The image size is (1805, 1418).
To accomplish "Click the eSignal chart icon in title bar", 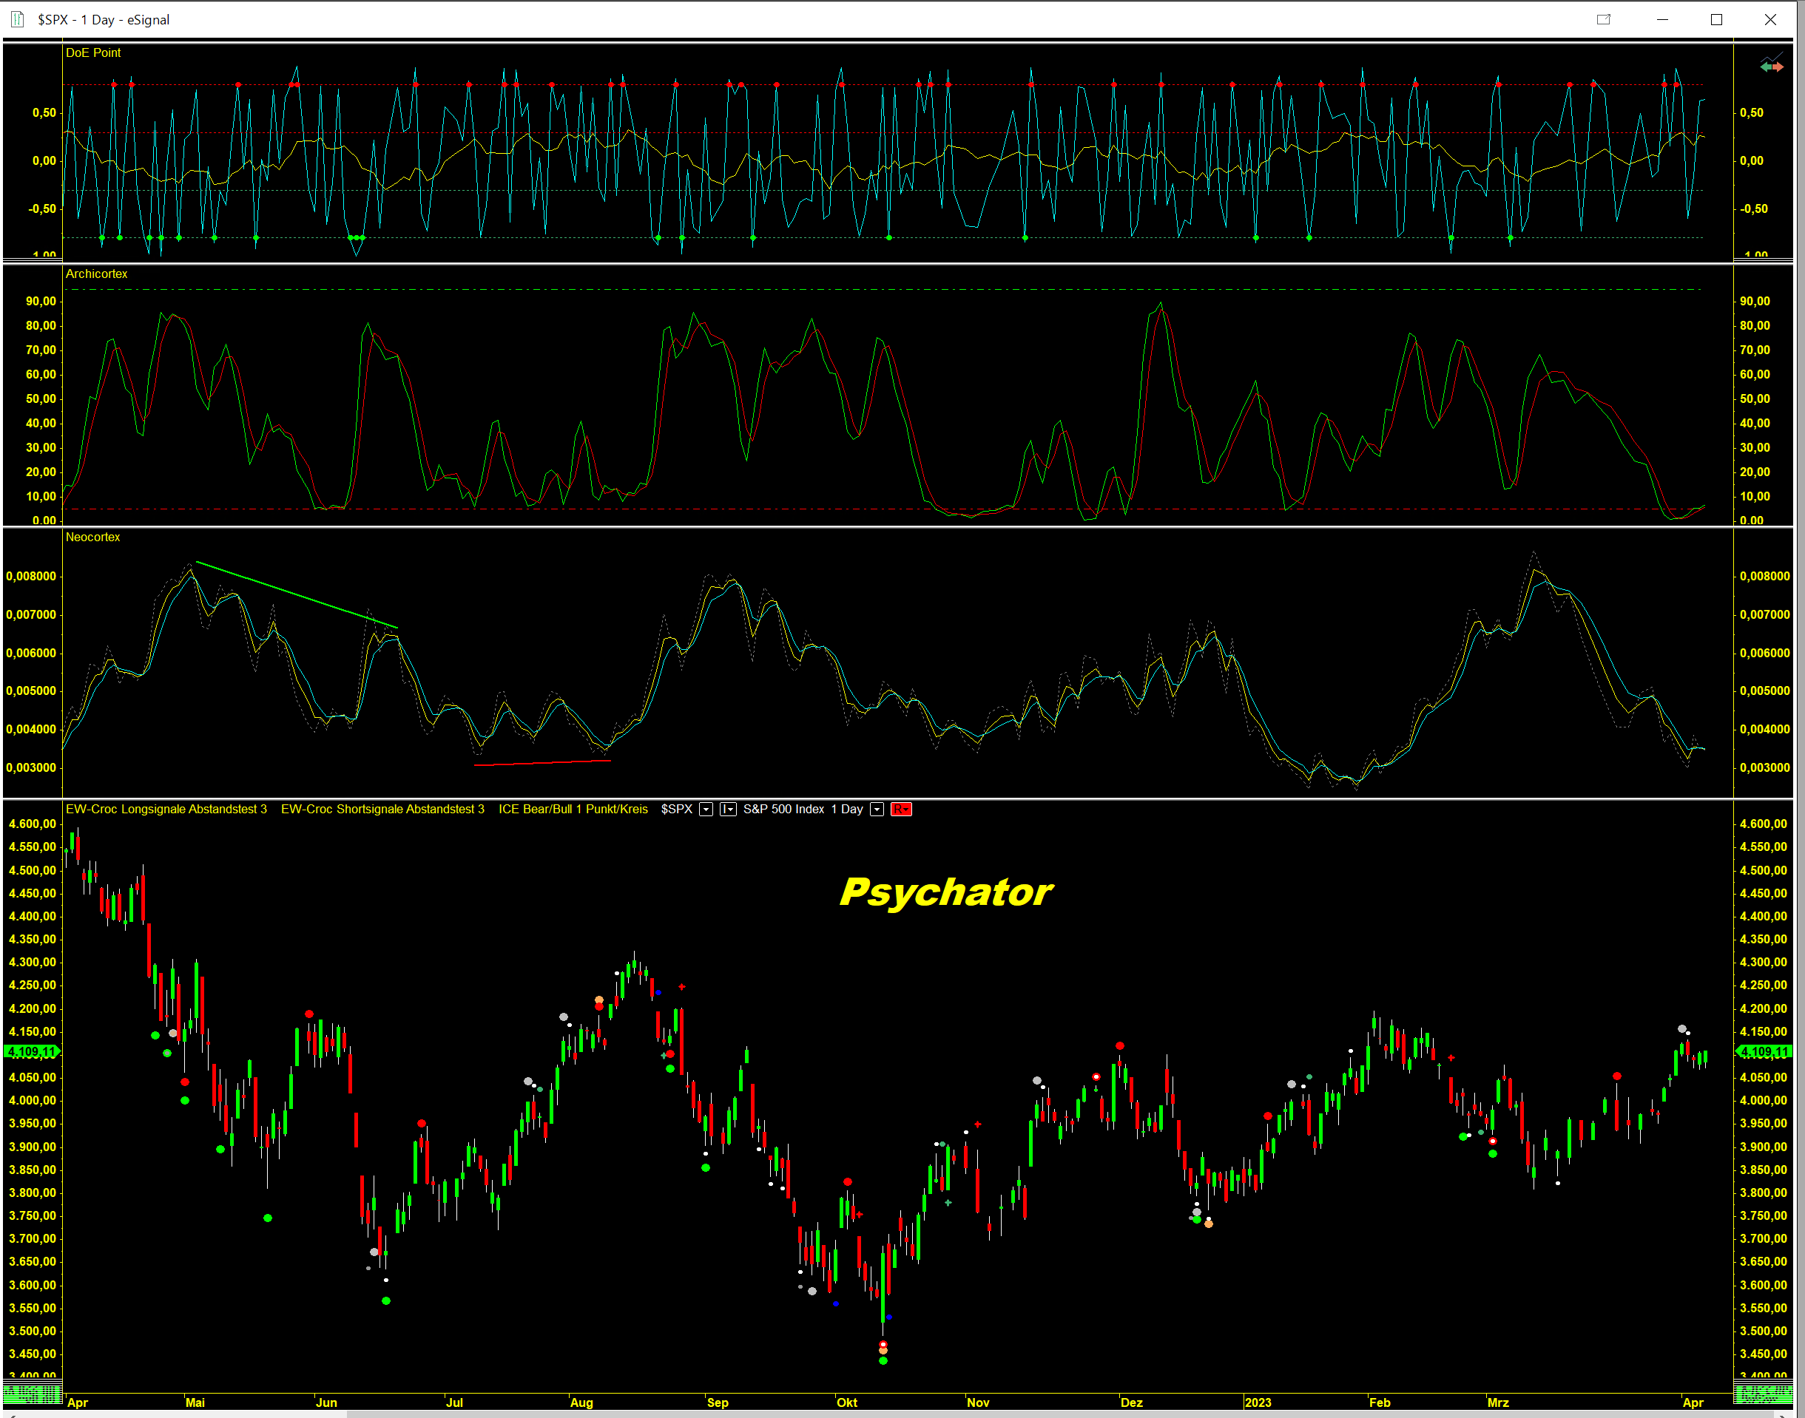I will 16,19.
